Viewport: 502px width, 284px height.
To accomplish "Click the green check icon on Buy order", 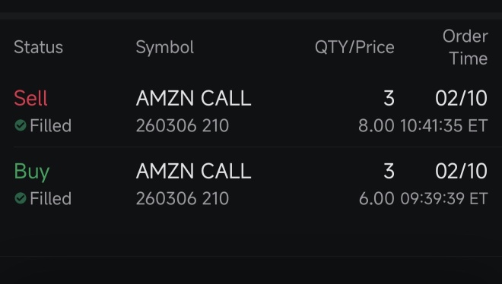I will point(21,198).
